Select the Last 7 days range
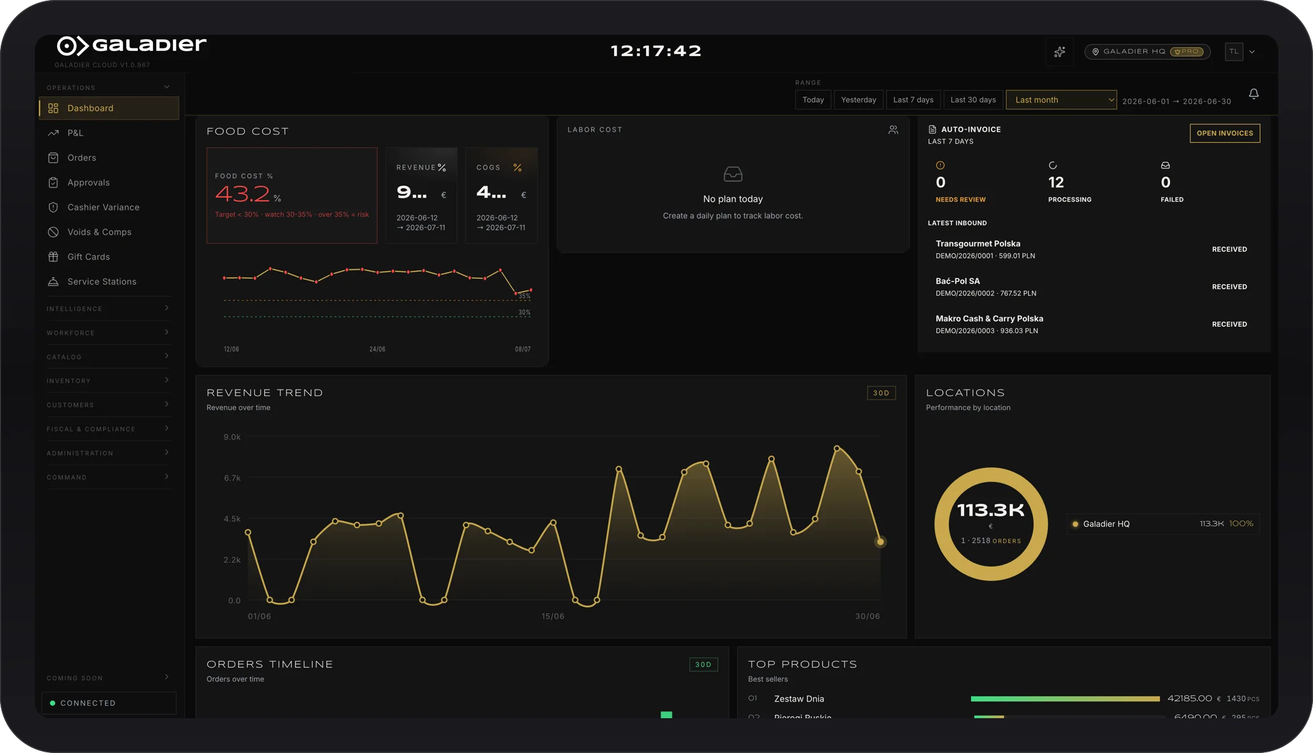 (x=913, y=100)
